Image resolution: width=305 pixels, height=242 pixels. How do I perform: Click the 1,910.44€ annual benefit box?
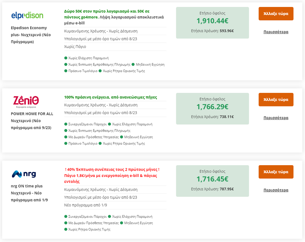point(212,23)
